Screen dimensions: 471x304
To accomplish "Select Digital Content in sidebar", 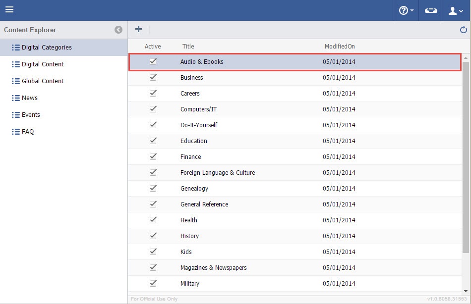I will tap(43, 64).
